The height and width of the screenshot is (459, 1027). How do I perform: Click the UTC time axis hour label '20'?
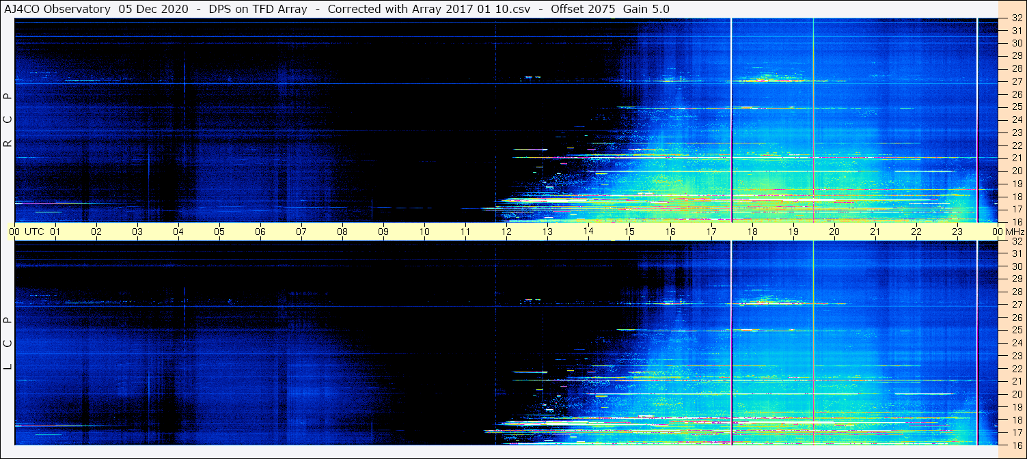tap(834, 232)
